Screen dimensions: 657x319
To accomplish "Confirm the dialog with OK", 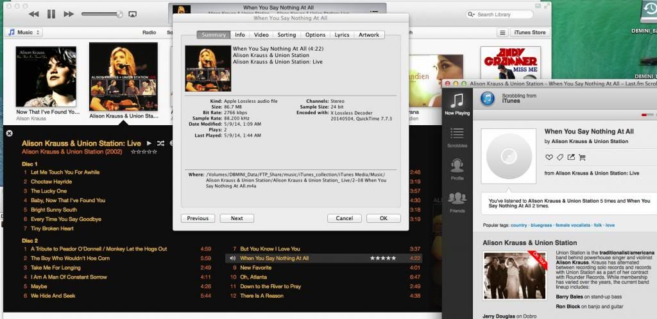I will tap(384, 218).
